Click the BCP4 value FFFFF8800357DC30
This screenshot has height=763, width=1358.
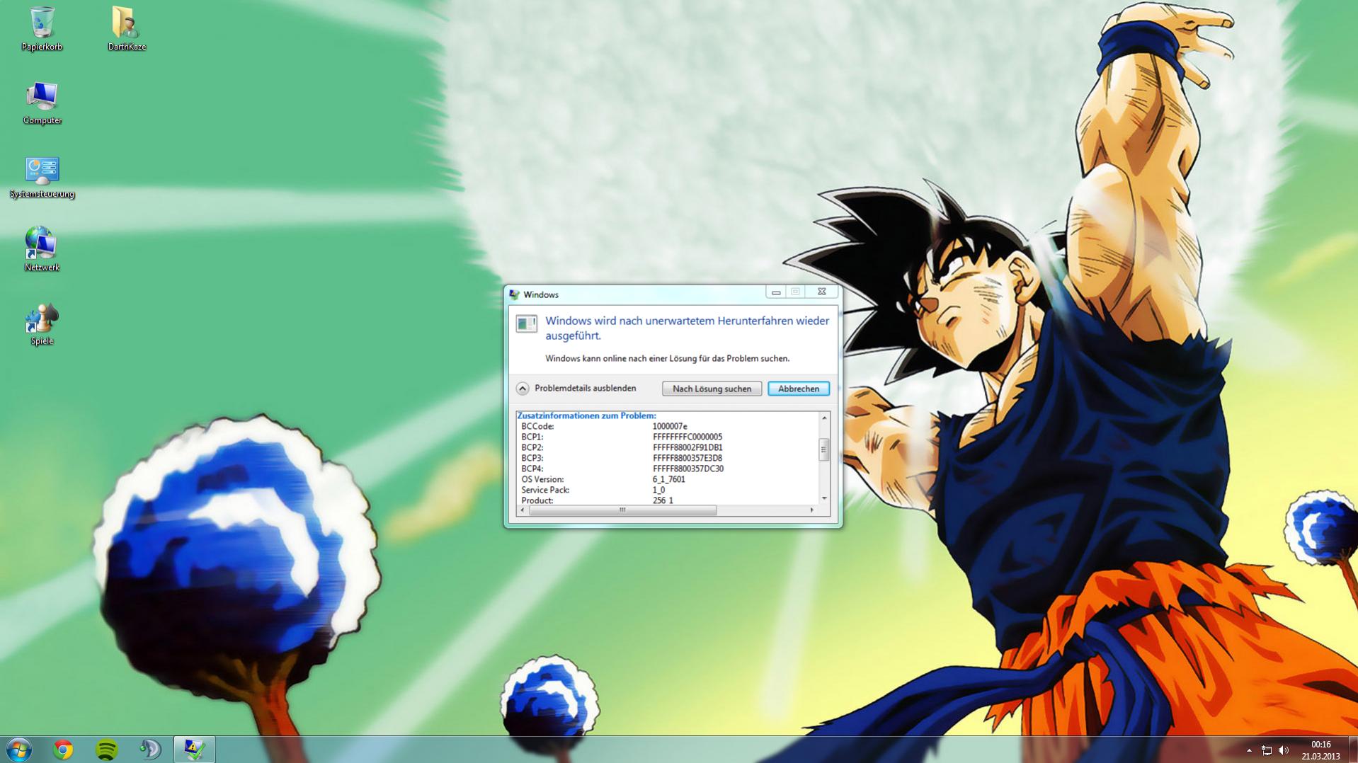(x=687, y=469)
